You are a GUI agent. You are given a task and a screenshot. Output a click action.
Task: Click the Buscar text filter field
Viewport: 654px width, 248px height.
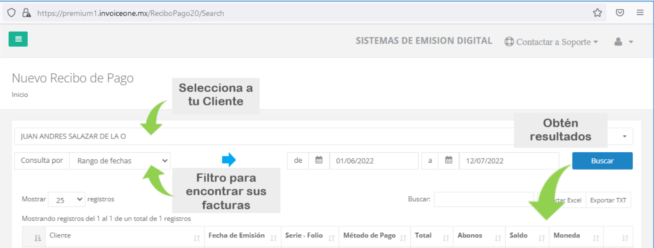483,199
